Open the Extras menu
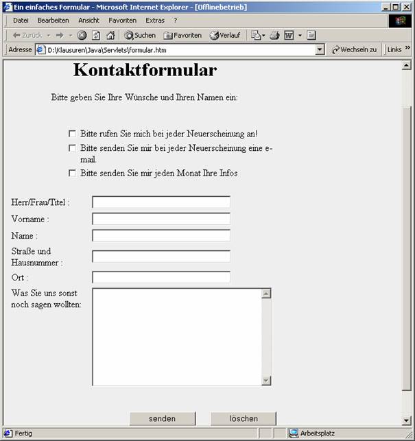This screenshot has width=415, height=441. click(x=154, y=21)
